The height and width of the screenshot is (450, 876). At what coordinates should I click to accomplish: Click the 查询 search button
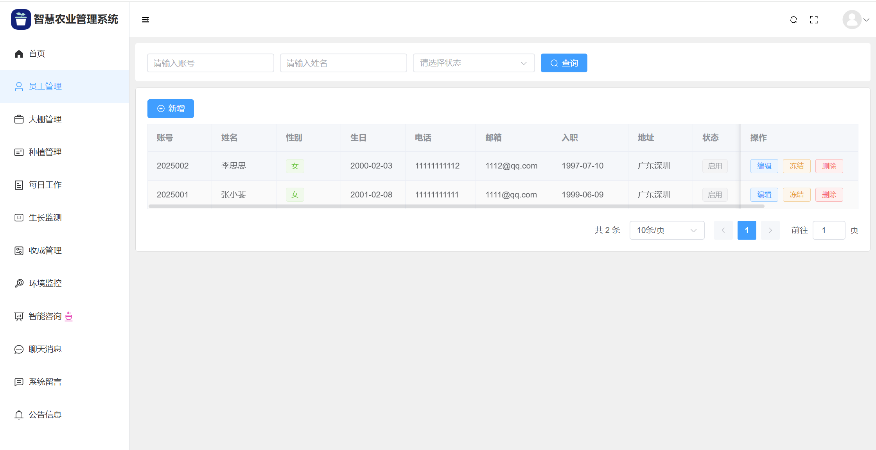coord(564,63)
